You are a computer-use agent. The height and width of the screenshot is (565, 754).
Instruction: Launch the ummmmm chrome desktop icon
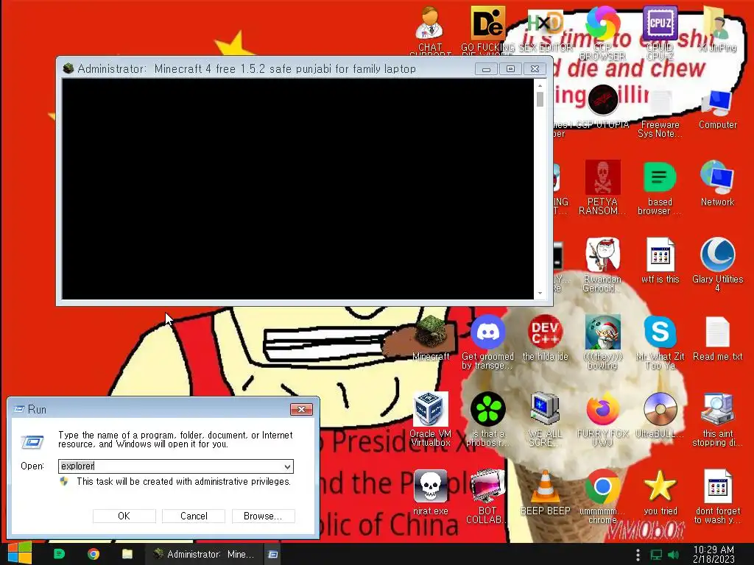click(x=602, y=496)
